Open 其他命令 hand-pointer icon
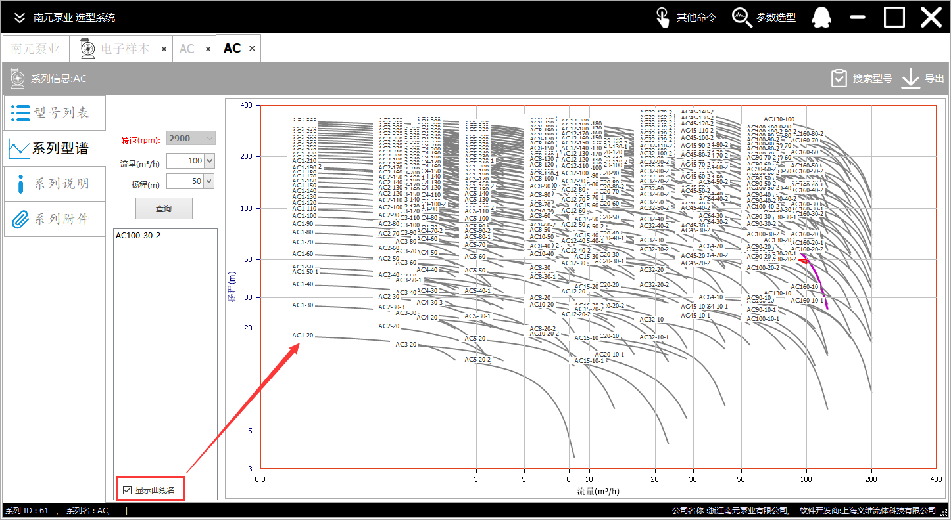This screenshot has width=951, height=520. pos(663,17)
